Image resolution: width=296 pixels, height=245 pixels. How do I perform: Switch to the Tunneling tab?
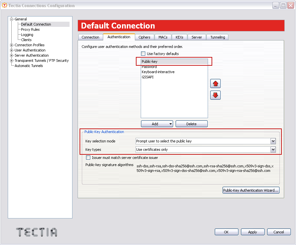(217, 37)
